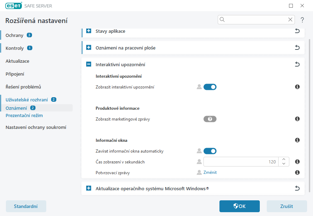Viewport: 313px width, 216px height.
Task: Revert the Interaktivní upozornění section settings
Action: pyautogui.click(x=297, y=64)
